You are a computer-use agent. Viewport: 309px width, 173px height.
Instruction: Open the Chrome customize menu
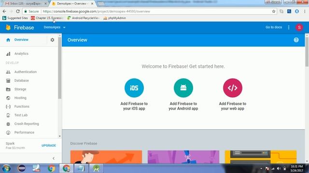(305, 12)
